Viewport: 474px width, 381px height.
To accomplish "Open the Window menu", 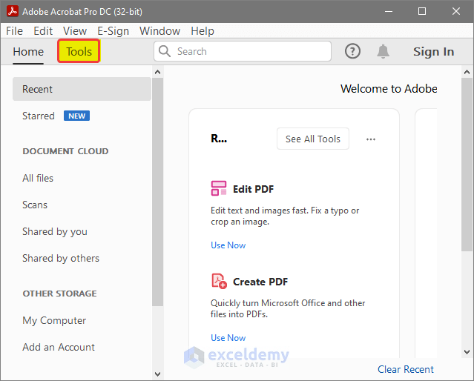I will pyautogui.click(x=159, y=31).
